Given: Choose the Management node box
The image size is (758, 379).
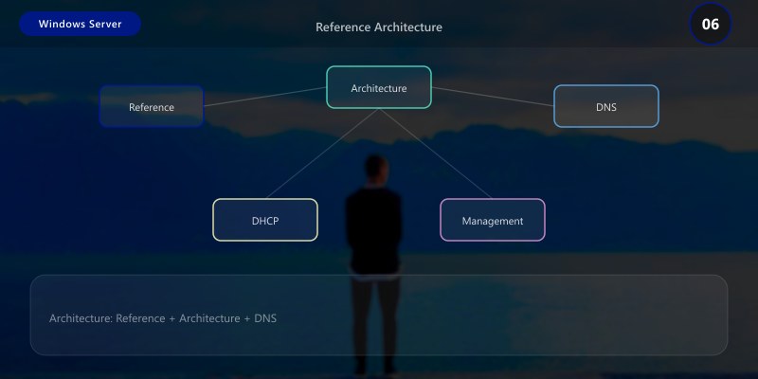Looking at the screenshot, I should coord(492,220).
